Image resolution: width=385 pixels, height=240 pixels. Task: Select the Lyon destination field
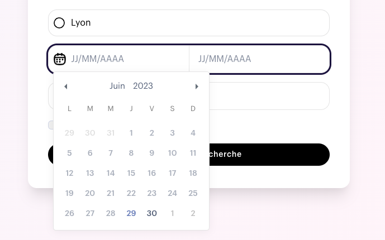point(188,23)
